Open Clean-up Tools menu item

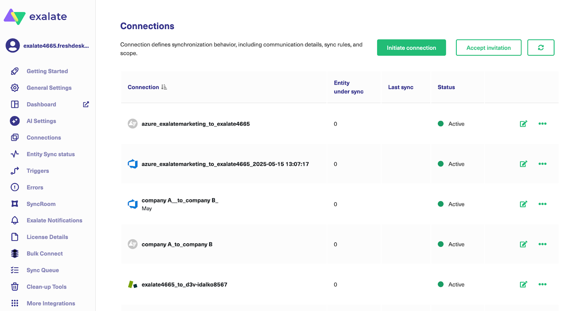click(47, 287)
